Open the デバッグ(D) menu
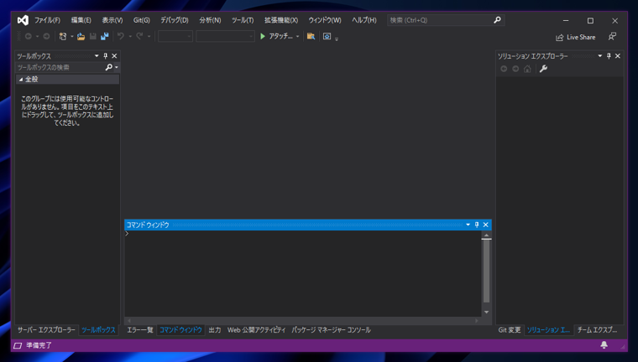 coord(174,20)
